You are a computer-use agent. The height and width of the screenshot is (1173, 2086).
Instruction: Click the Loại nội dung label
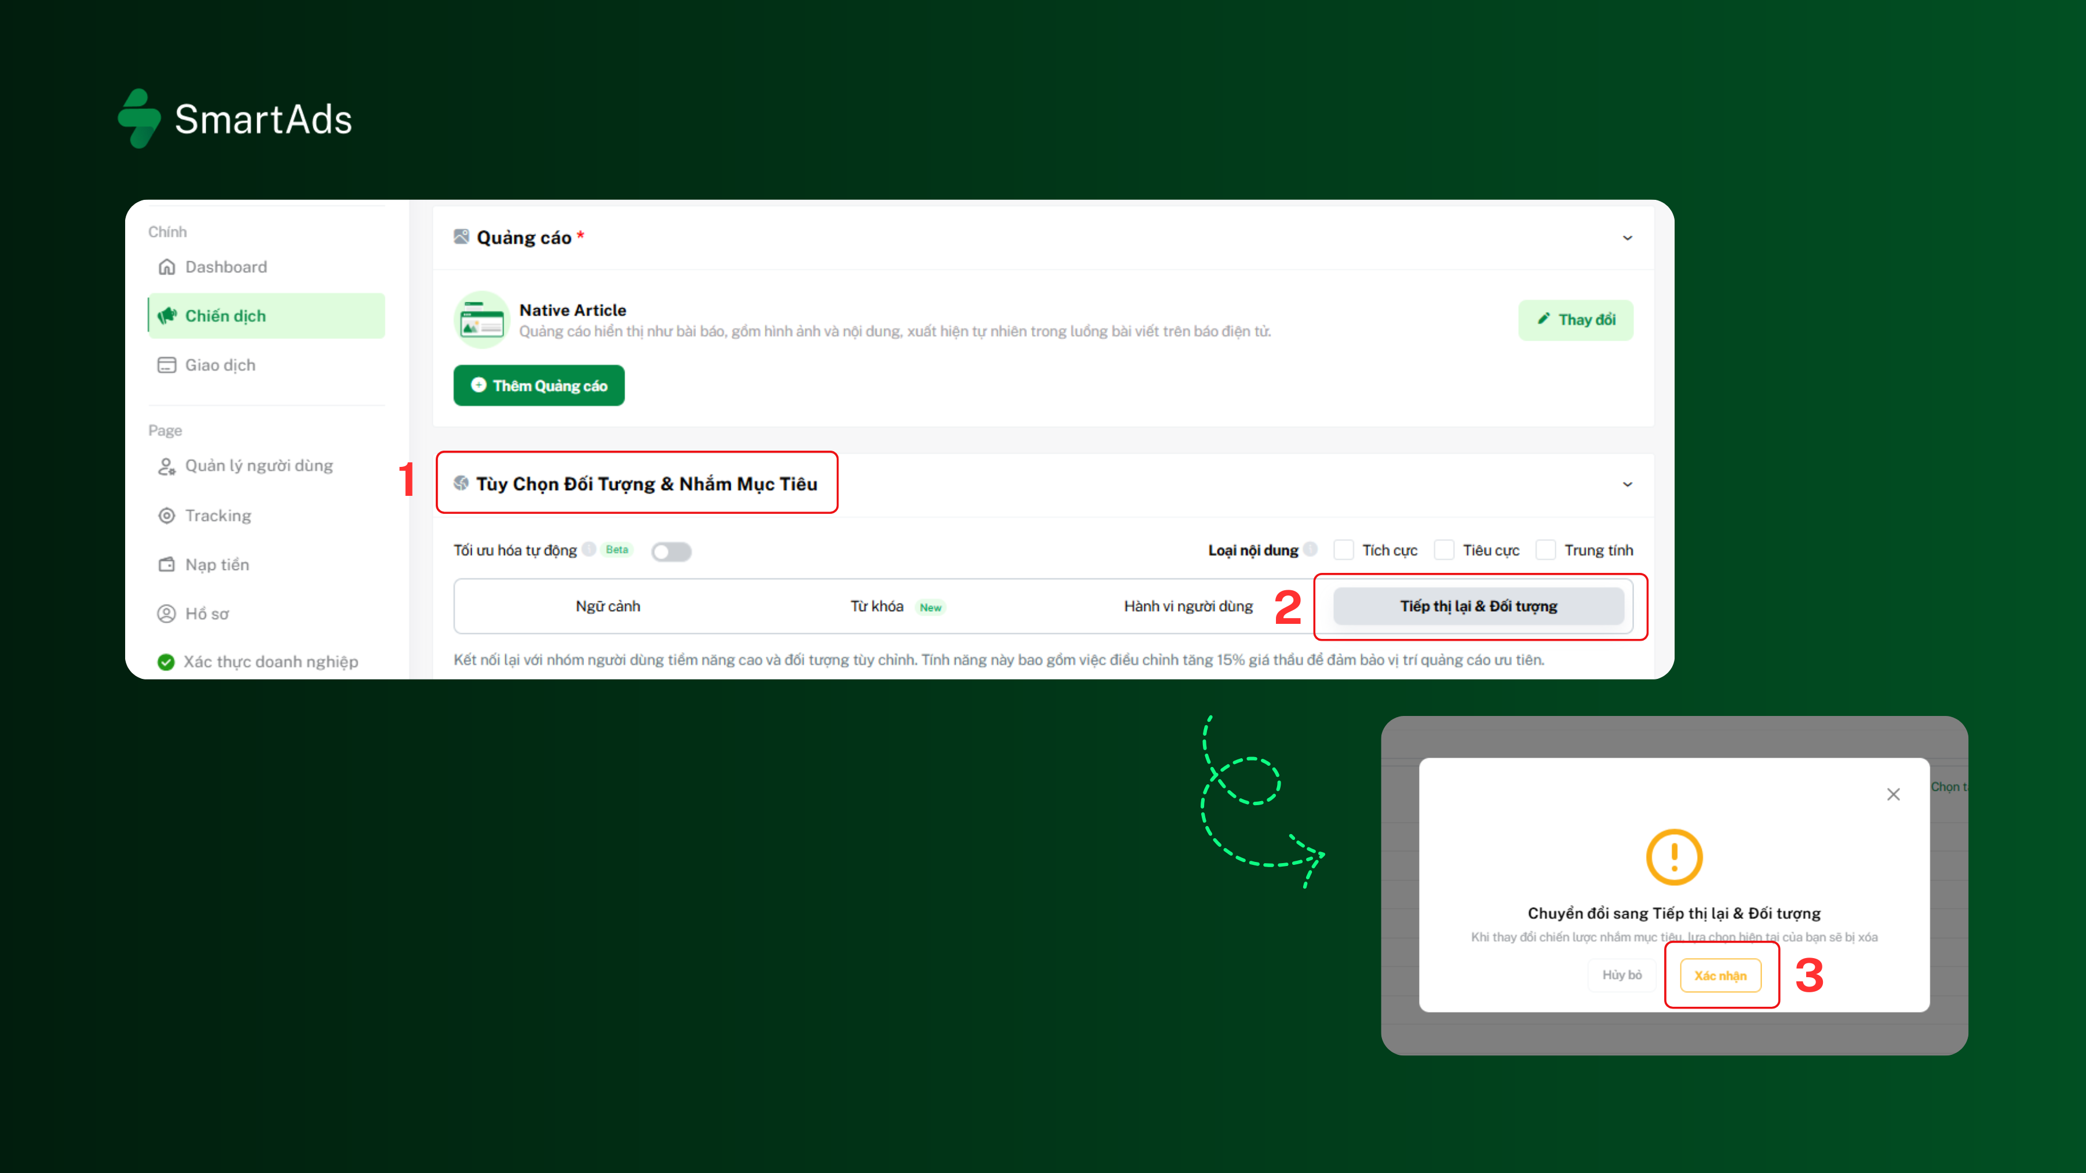click(x=1253, y=550)
